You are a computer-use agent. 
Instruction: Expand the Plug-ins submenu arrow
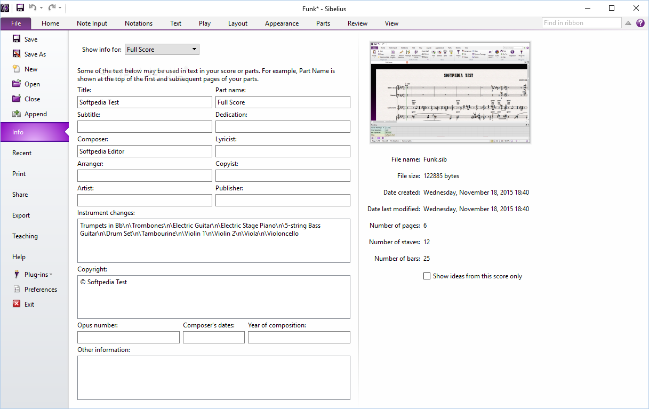[51, 275]
